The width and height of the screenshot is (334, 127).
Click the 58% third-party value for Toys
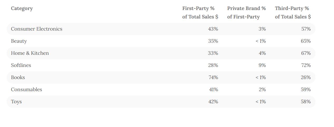(x=306, y=102)
